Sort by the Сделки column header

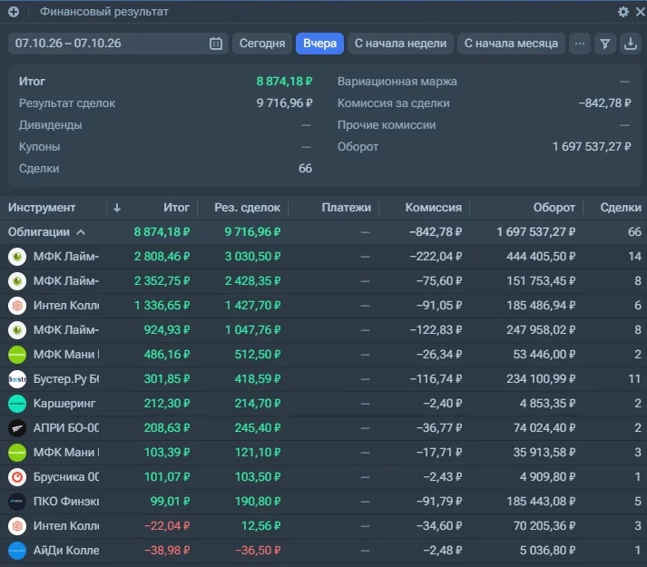pyautogui.click(x=621, y=208)
